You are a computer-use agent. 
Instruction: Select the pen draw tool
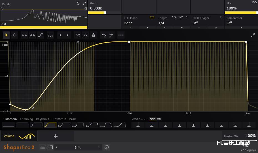[14, 35]
